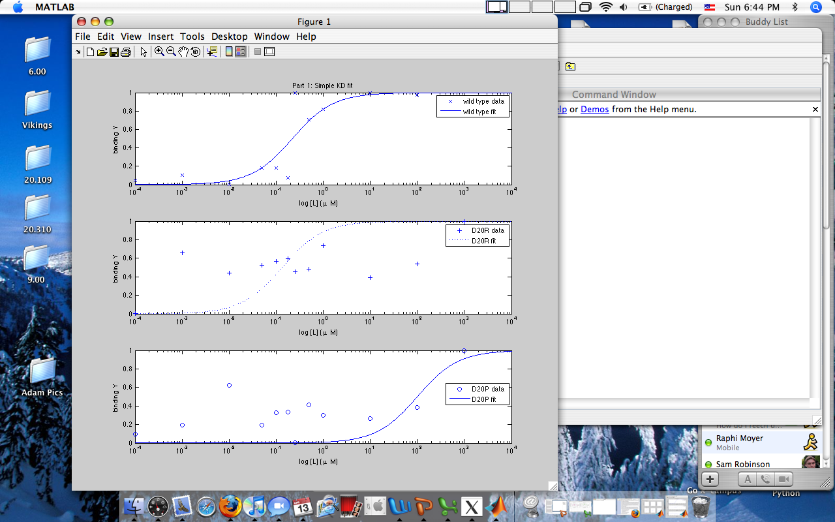This screenshot has height=522, width=835.
Task: Click the toolbar dock arrow at far left
Action: click(x=78, y=52)
